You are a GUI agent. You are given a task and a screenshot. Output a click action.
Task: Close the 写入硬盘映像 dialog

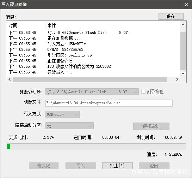pyautogui.click(x=186, y=5)
